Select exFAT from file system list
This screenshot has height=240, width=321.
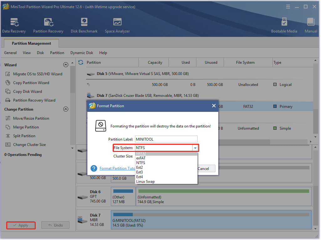[166, 158]
